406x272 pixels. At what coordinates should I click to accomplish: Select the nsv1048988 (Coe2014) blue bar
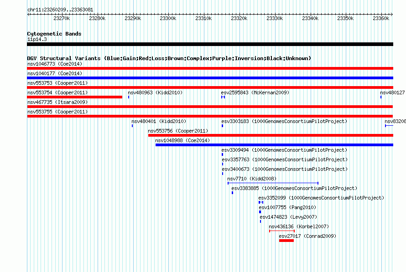click(x=274, y=145)
